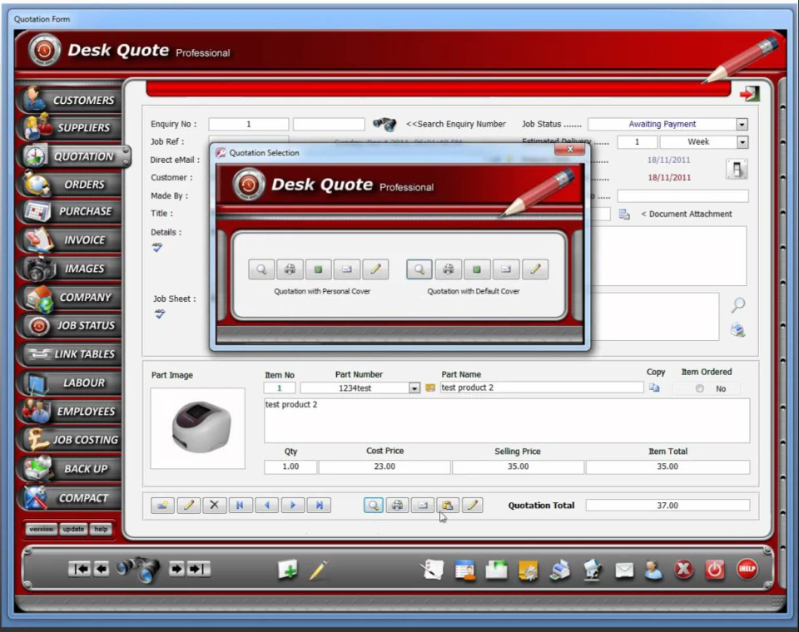Click spell check icon under Job Sheet
Screen dimensions: 799x632
click(160, 314)
